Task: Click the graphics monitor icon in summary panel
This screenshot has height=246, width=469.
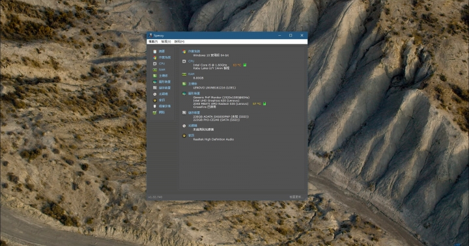Action: 184,94
